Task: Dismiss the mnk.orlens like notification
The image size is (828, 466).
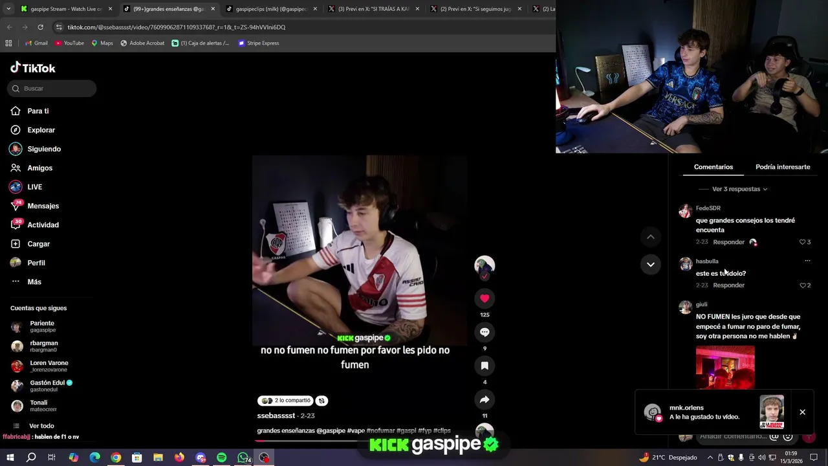Action: pyautogui.click(x=802, y=412)
